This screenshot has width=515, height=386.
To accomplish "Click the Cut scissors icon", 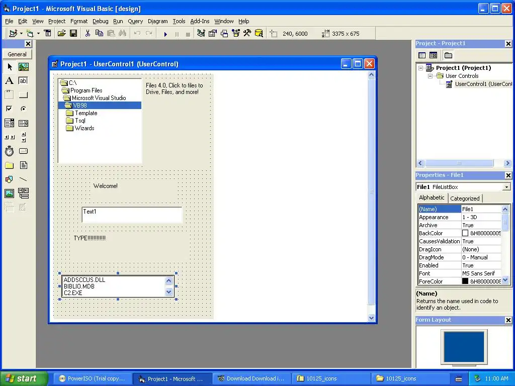I will pyautogui.click(x=88, y=33).
